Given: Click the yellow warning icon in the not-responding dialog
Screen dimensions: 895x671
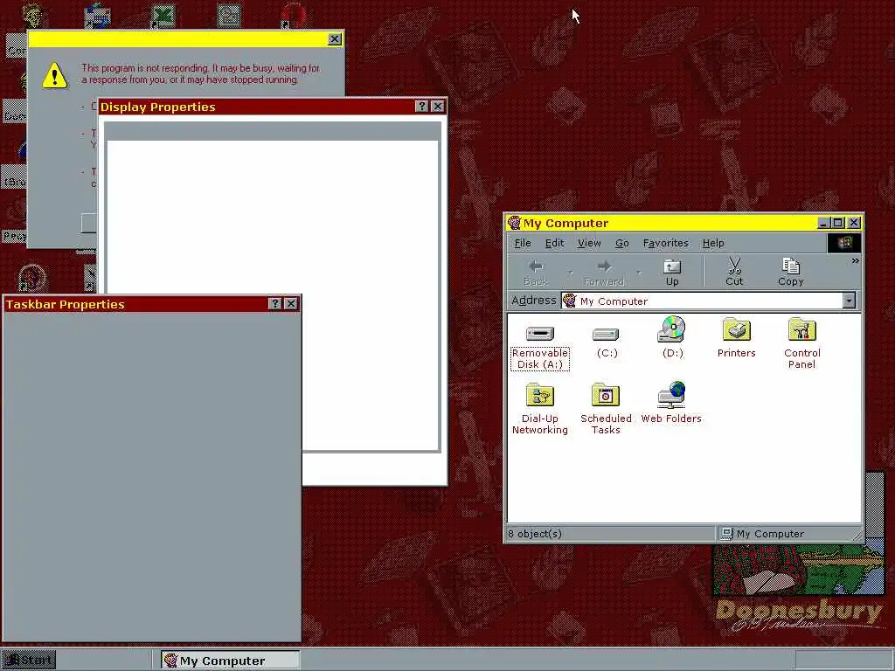Looking at the screenshot, I should pos(55,75).
